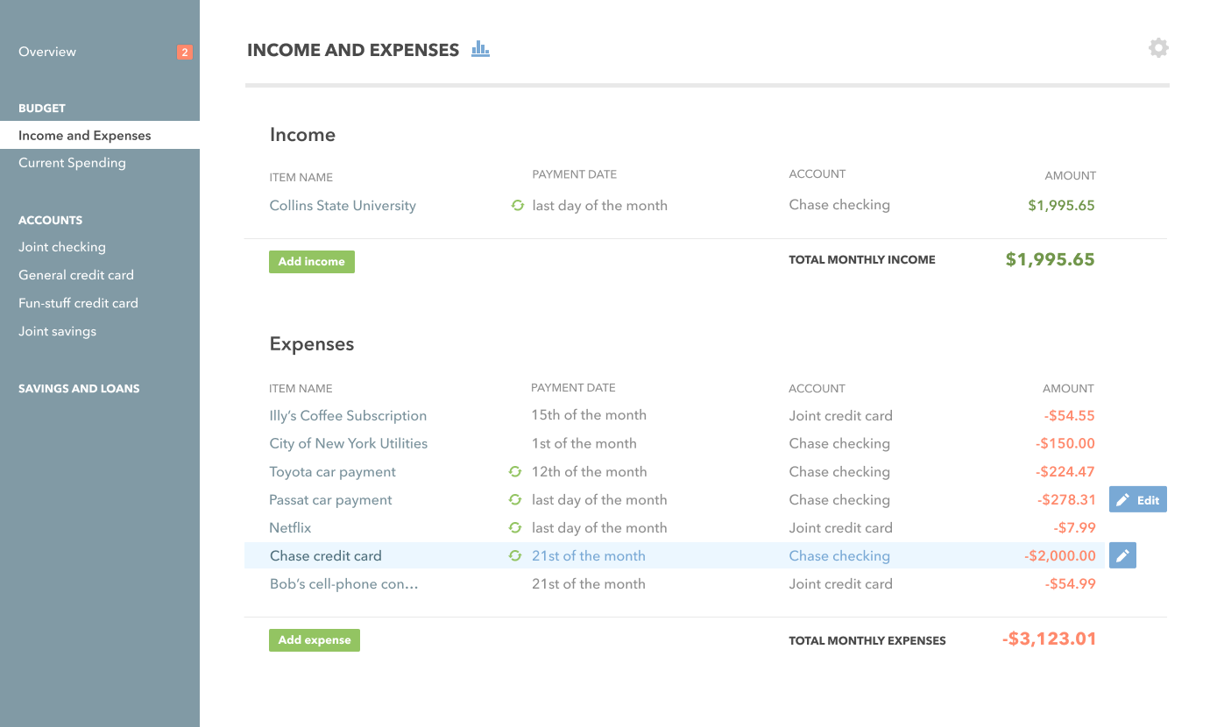Go to Current Spending in the sidebar
This screenshot has width=1217, height=727.
[x=72, y=163]
